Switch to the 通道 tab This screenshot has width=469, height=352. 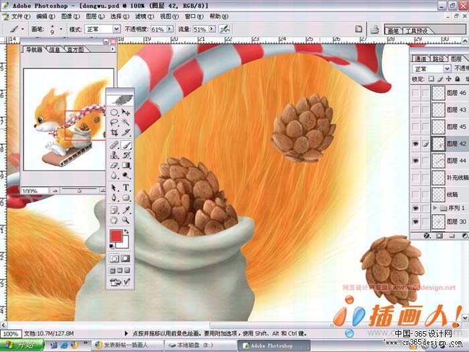click(421, 59)
